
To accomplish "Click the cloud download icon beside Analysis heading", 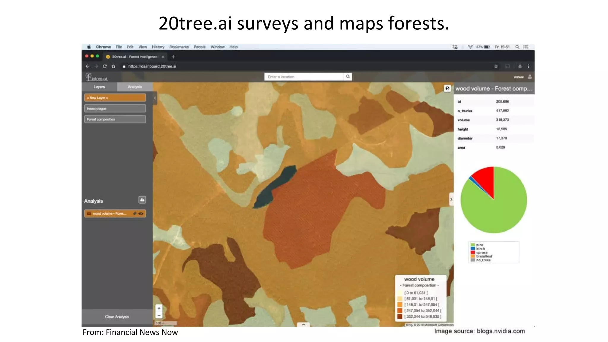I will tap(142, 200).
